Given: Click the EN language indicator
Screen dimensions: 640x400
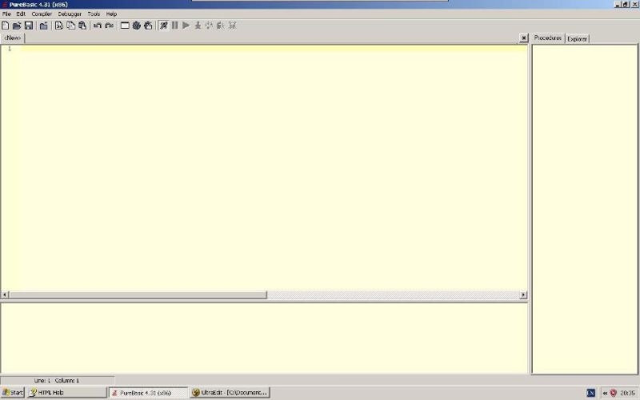Looking at the screenshot, I should pos(590,393).
